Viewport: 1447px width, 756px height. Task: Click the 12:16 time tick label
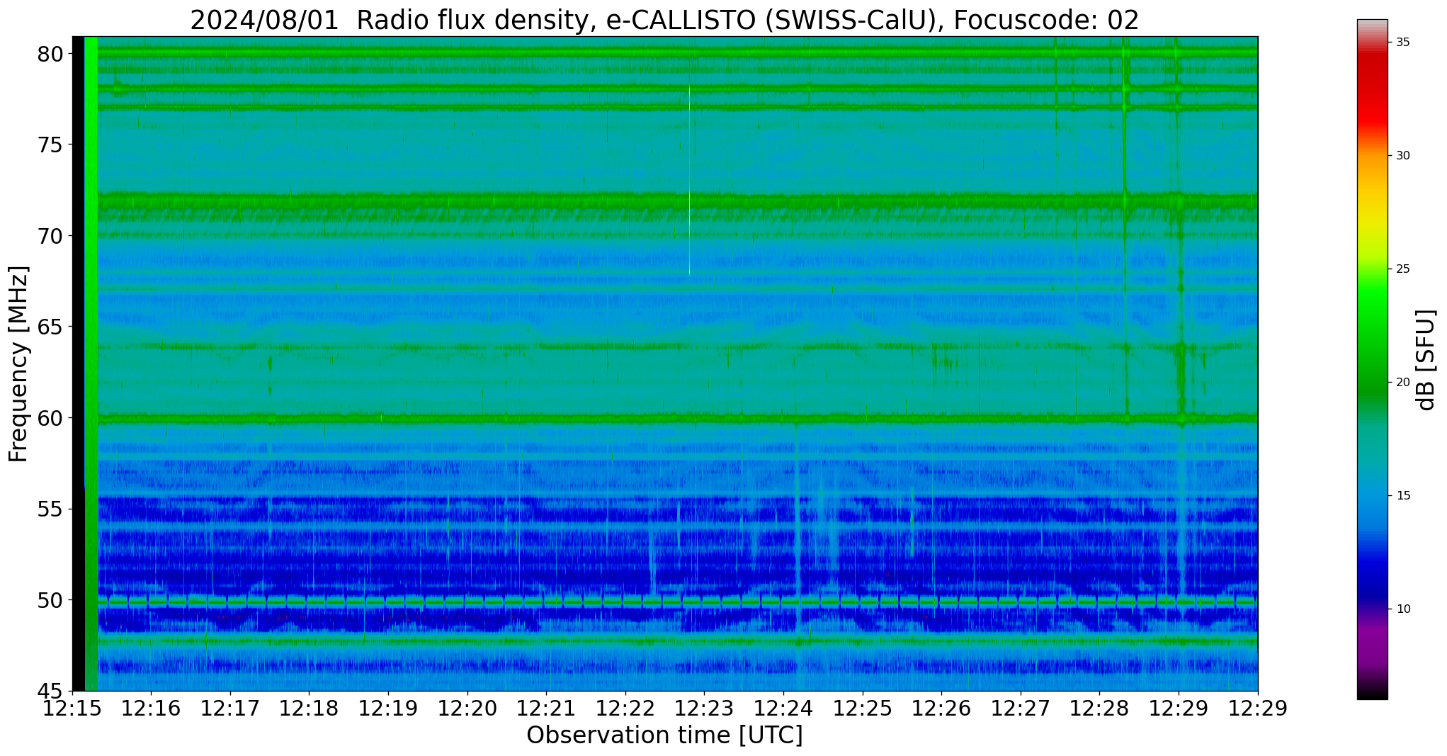(x=151, y=709)
